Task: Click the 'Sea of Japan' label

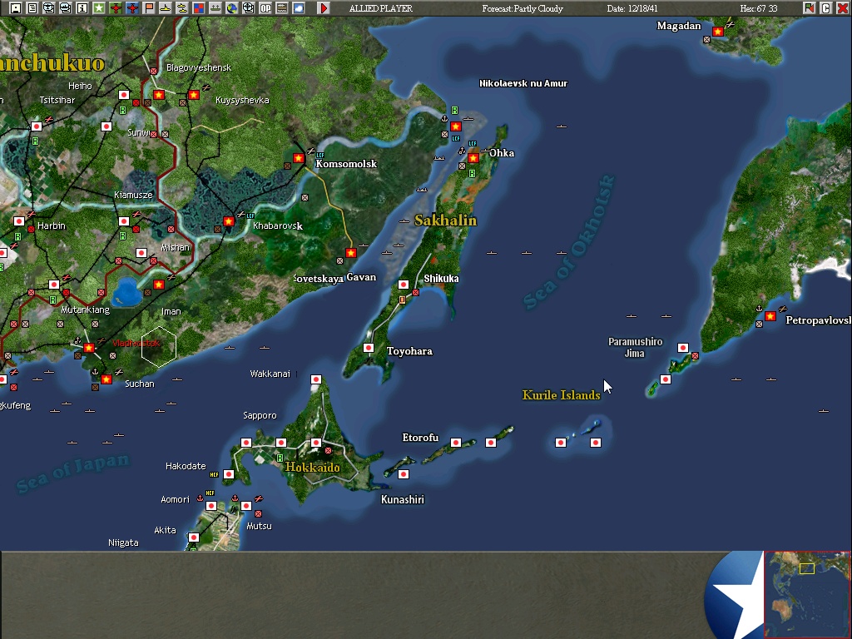Action: [72, 473]
